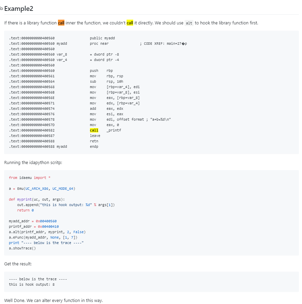This screenshot has height=304, width=302.
Task: Click the Example2 section heading
Action: (x=19, y=8)
